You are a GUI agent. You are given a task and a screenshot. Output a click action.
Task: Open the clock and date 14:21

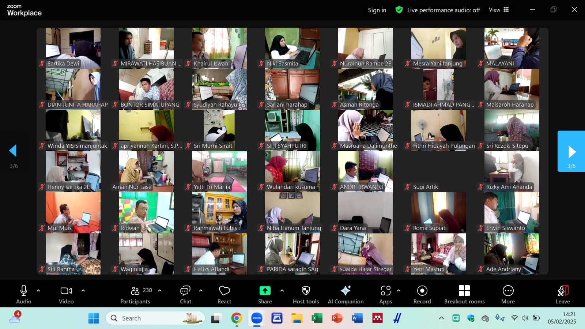[x=562, y=318]
